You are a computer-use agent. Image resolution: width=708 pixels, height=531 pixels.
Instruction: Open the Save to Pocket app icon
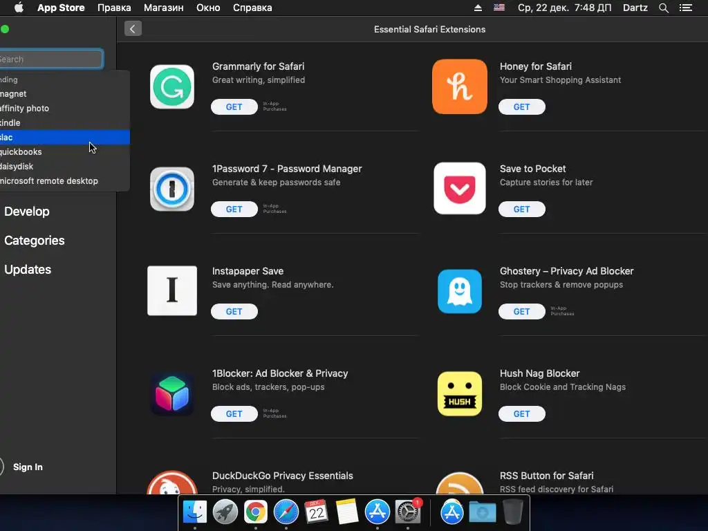[460, 188]
